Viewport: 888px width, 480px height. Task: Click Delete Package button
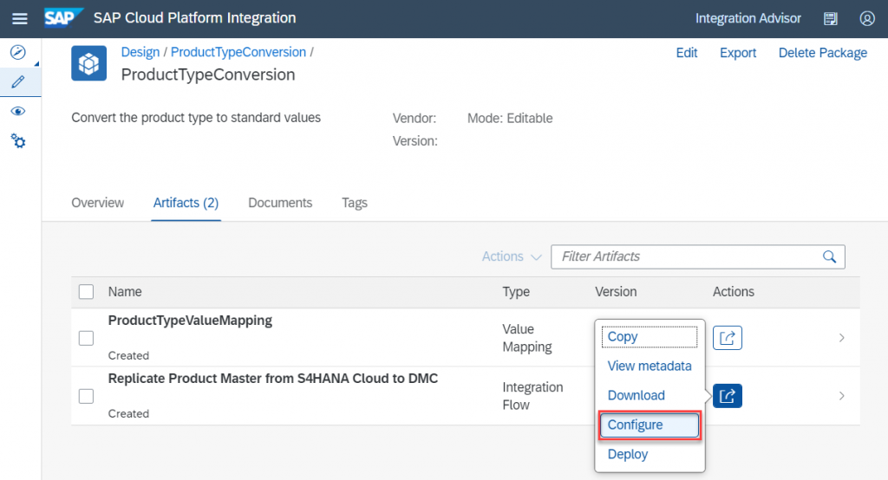click(823, 53)
